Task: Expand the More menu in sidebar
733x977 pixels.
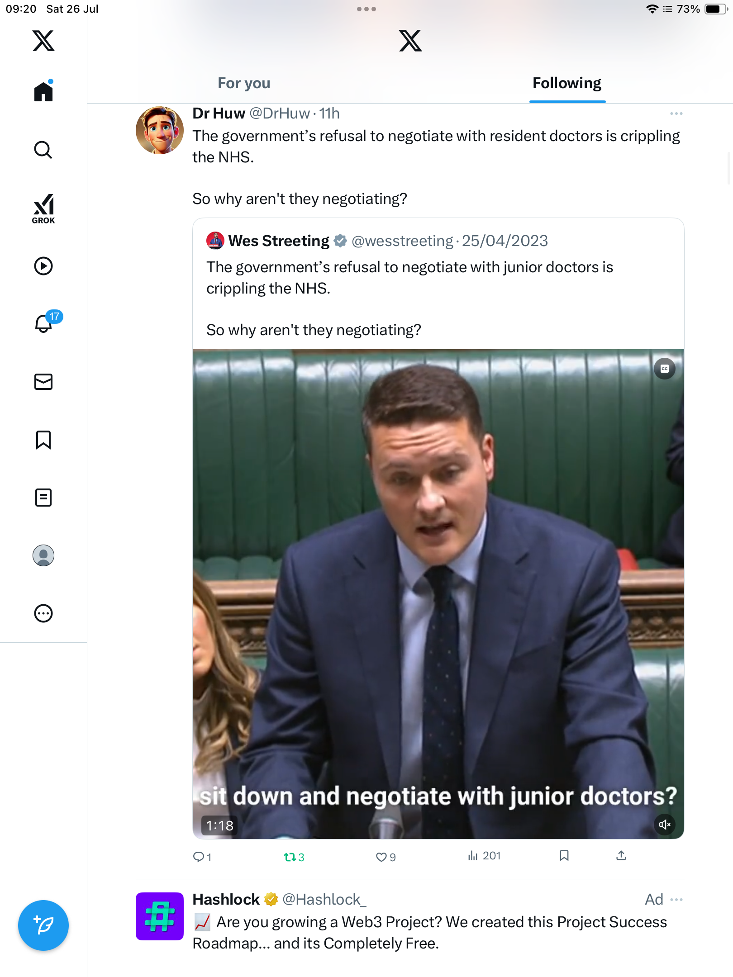Action: click(x=43, y=613)
